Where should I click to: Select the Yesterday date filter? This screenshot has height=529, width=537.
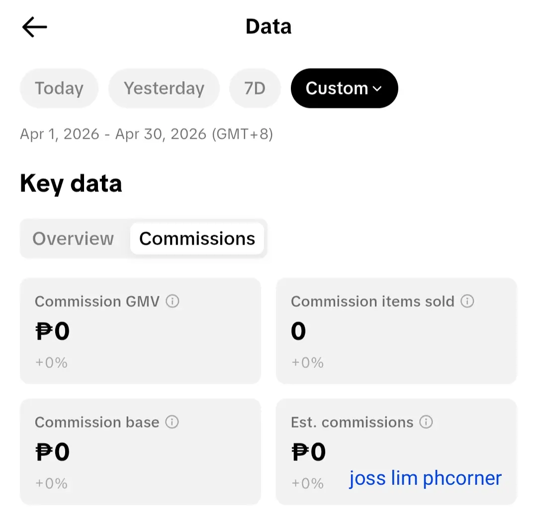point(164,88)
